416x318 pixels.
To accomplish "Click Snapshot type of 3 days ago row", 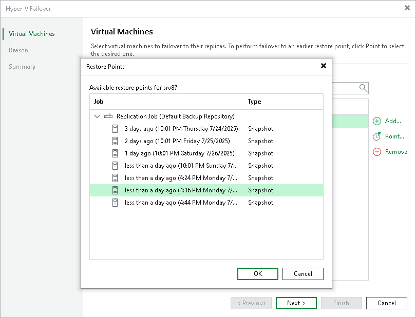I will [x=260, y=129].
